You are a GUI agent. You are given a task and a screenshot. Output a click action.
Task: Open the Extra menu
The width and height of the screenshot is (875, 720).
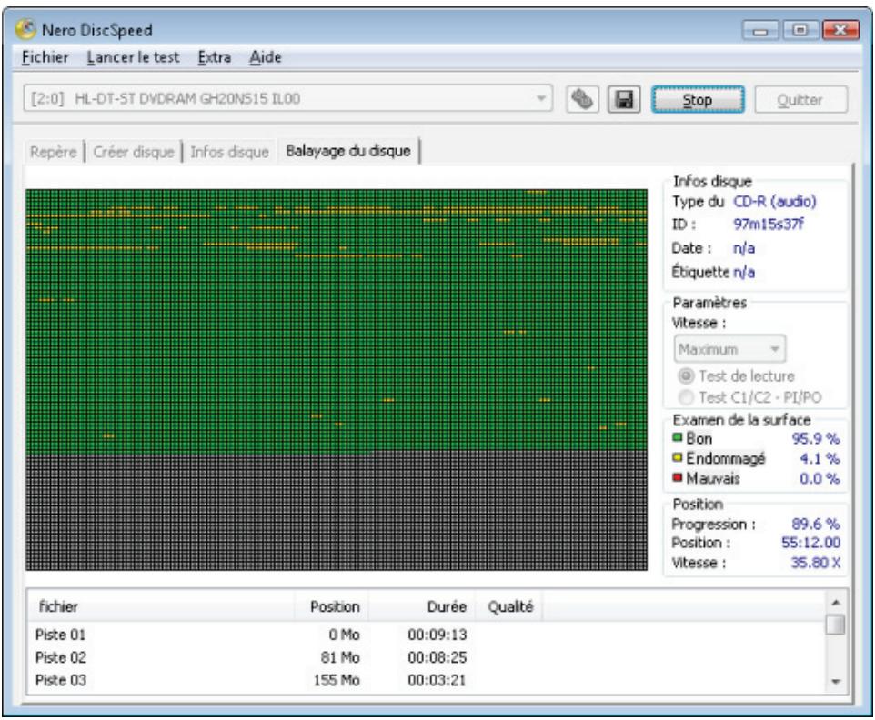pos(215,57)
